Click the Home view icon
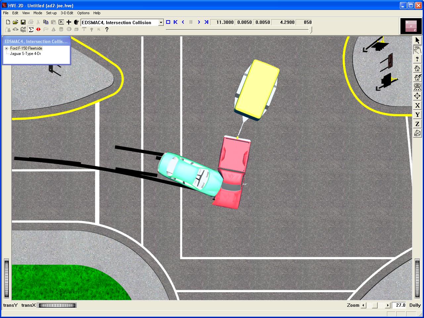Viewport: 424px width, 318px height. (417, 68)
